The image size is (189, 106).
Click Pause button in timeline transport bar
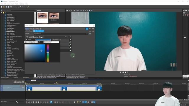[x=36, y=102]
